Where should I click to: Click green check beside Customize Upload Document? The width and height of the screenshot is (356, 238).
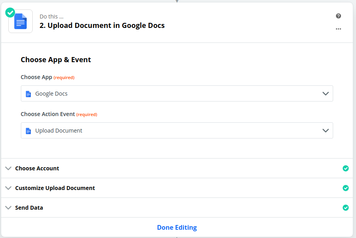click(x=345, y=188)
